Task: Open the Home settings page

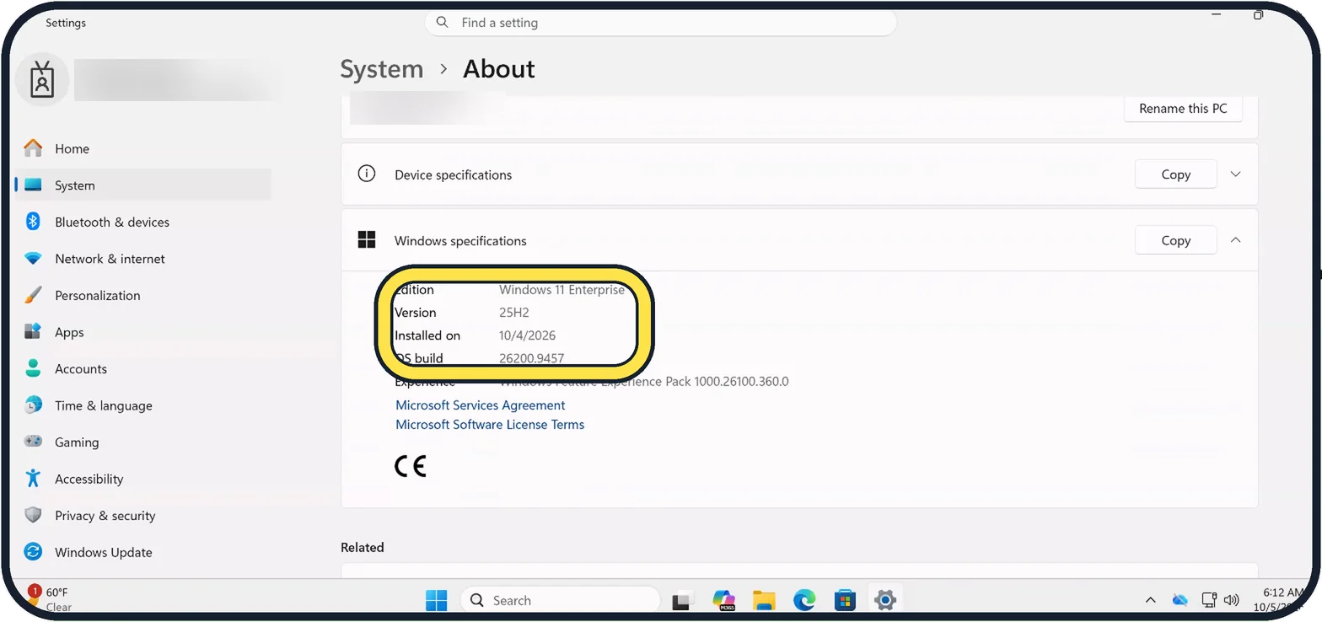Action: 142,148
